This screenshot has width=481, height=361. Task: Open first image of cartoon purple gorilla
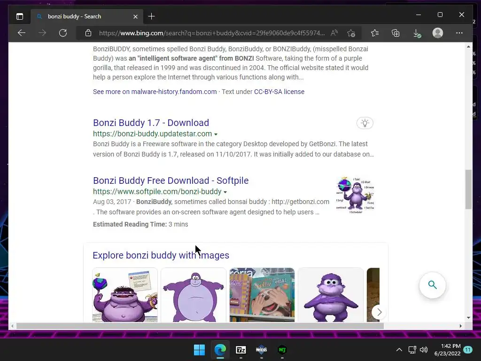coord(125,295)
